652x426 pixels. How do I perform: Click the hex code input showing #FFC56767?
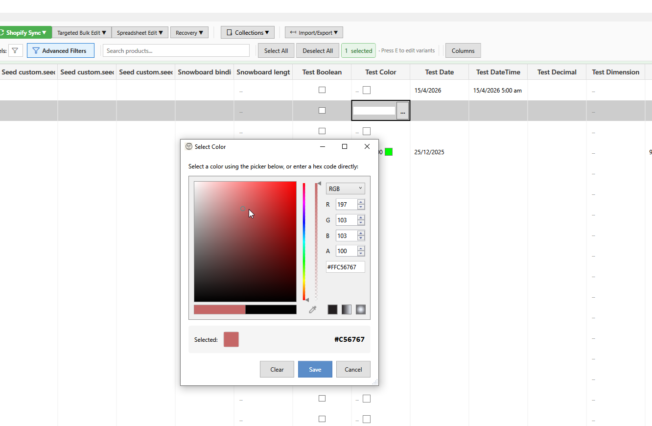pos(345,267)
